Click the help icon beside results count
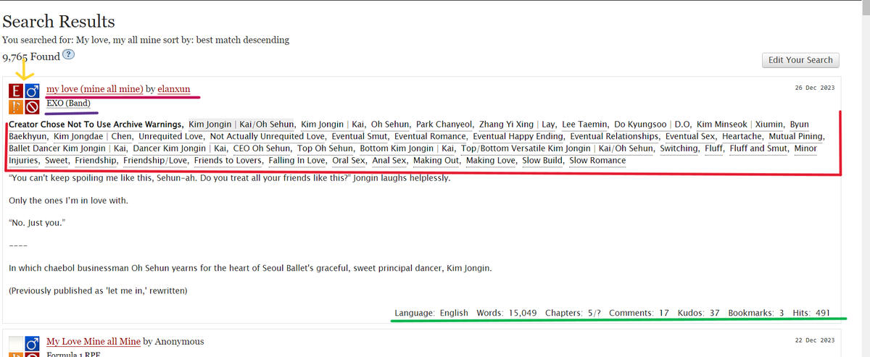Image resolution: width=870 pixels, height=357 pixels. (x=69, y=55)
